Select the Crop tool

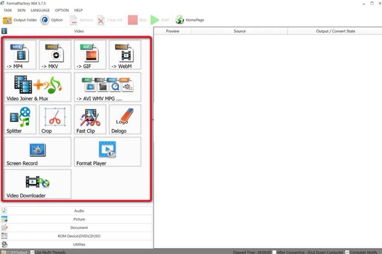click(55, 119)
